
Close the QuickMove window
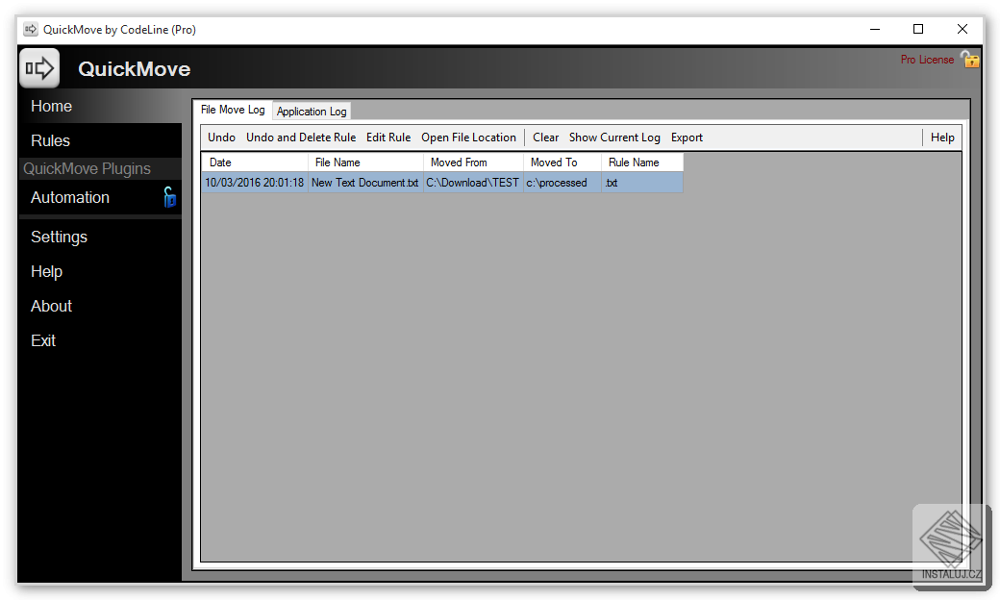(x=962, y=30)
